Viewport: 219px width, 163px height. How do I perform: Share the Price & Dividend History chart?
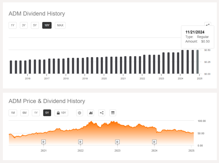[x=102, y=113]
